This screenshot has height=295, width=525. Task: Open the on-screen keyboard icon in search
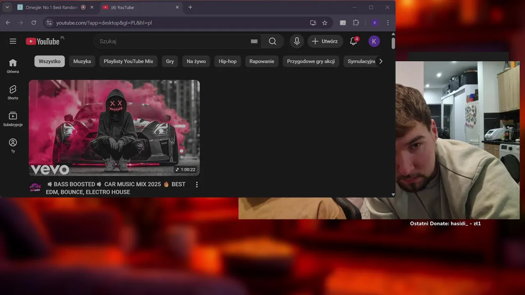point(254,41)
